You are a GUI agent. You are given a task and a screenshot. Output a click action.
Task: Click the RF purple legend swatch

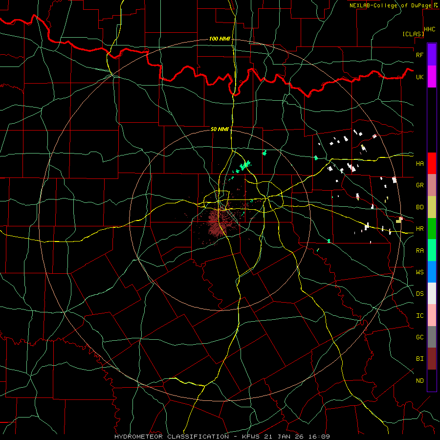point(432,55)
